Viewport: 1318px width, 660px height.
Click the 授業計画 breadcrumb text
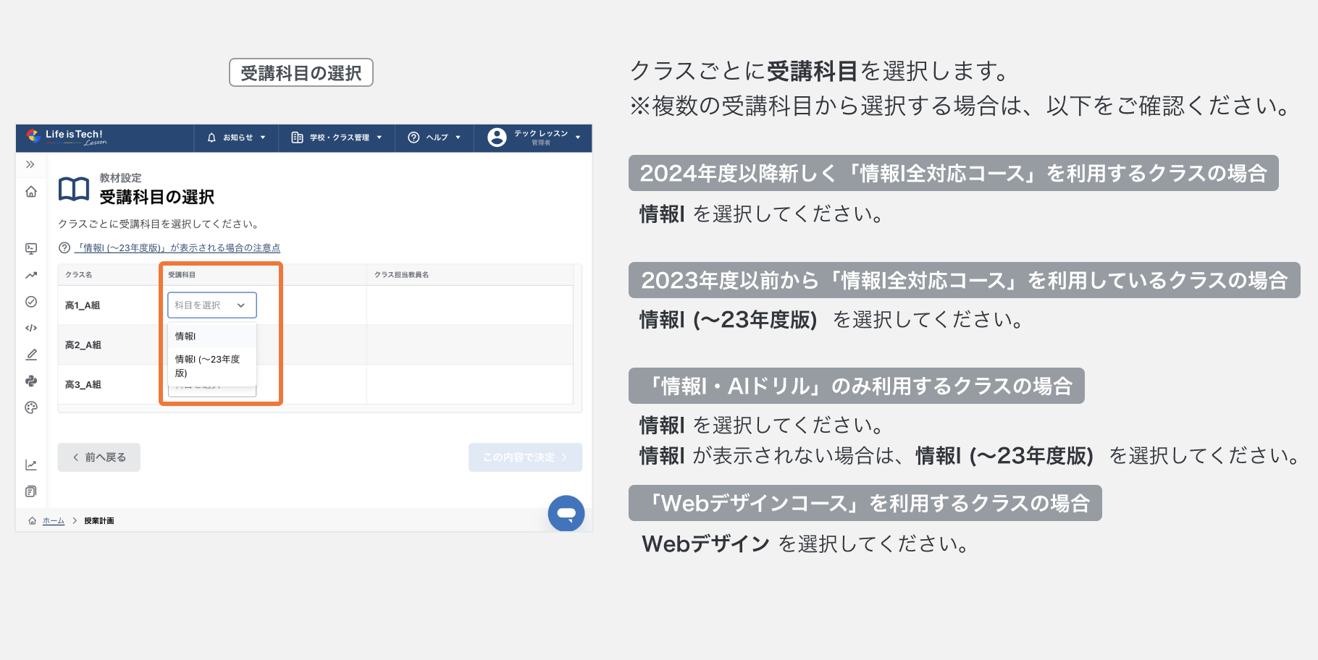tap(99, 521)
